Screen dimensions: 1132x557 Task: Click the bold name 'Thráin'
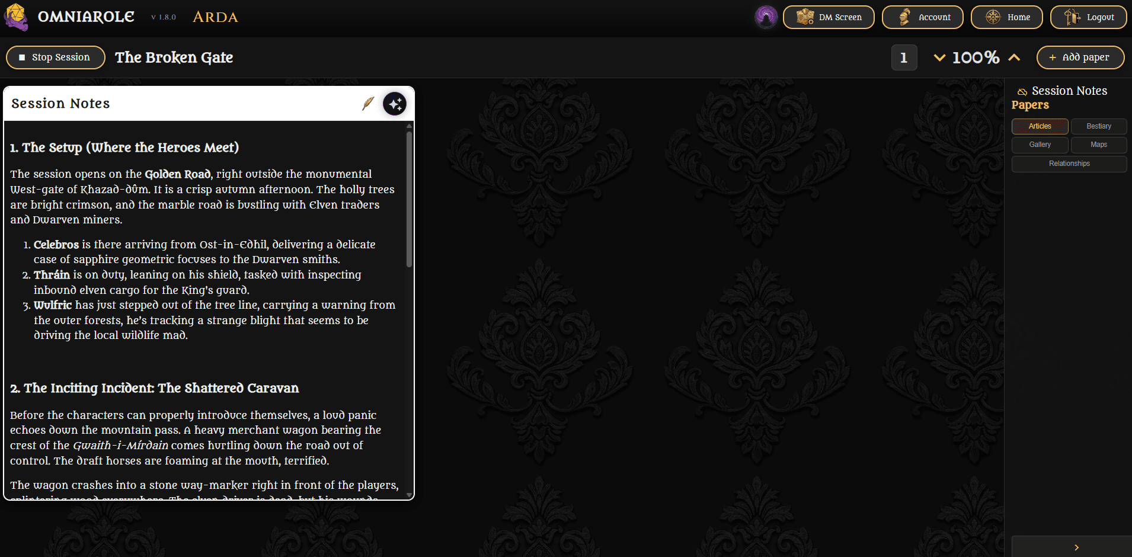tap(52, 275)
